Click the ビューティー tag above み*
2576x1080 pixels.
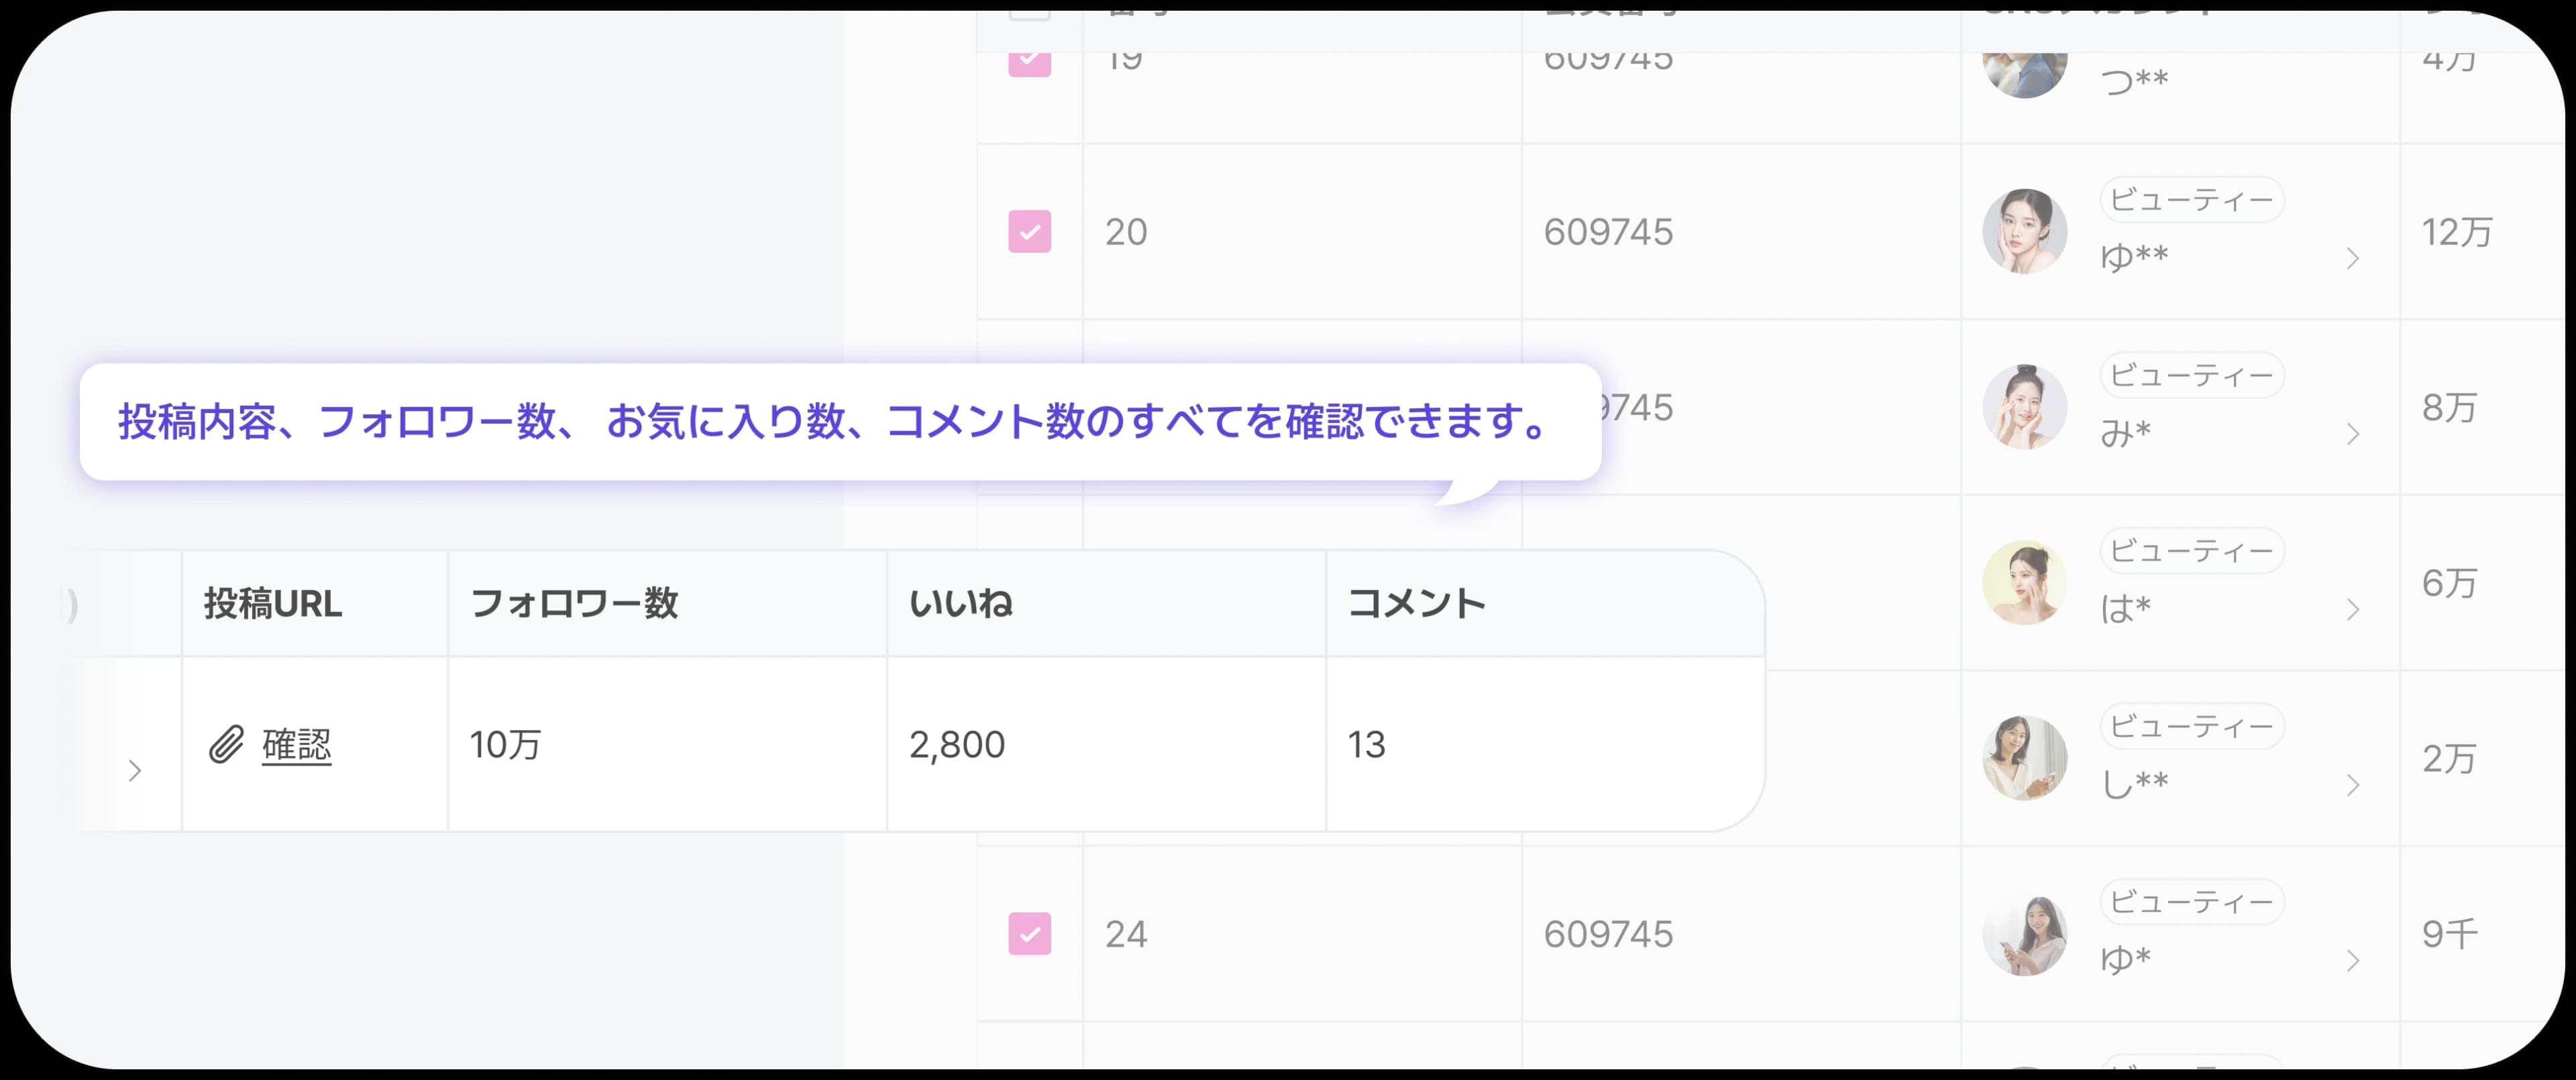click(x=2191, y=375)
